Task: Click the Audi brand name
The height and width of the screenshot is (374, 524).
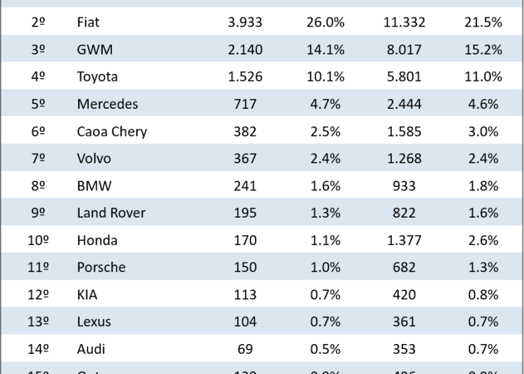Action: click(91, 349)
